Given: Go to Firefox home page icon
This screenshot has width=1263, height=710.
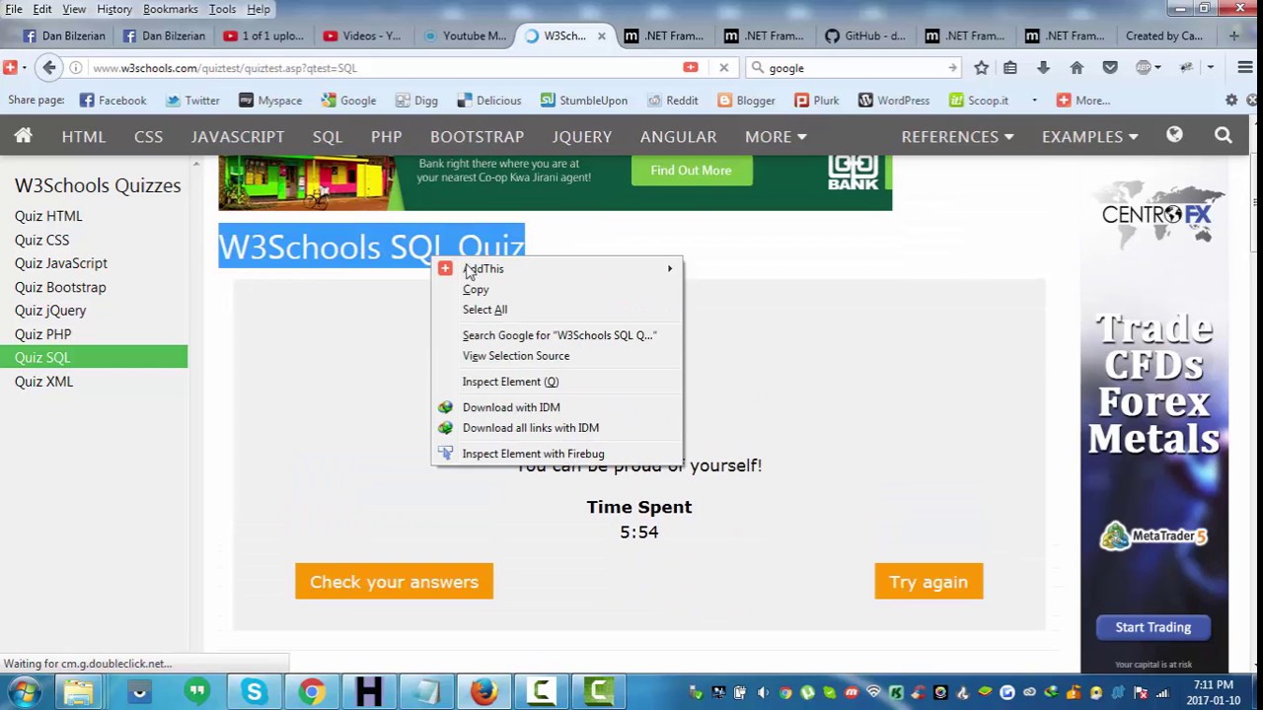Looking at the screenshot, I should point(1077,68).
